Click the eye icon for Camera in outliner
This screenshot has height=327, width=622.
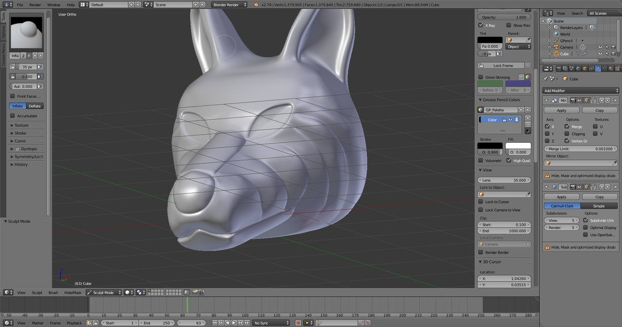coord(600,47)
